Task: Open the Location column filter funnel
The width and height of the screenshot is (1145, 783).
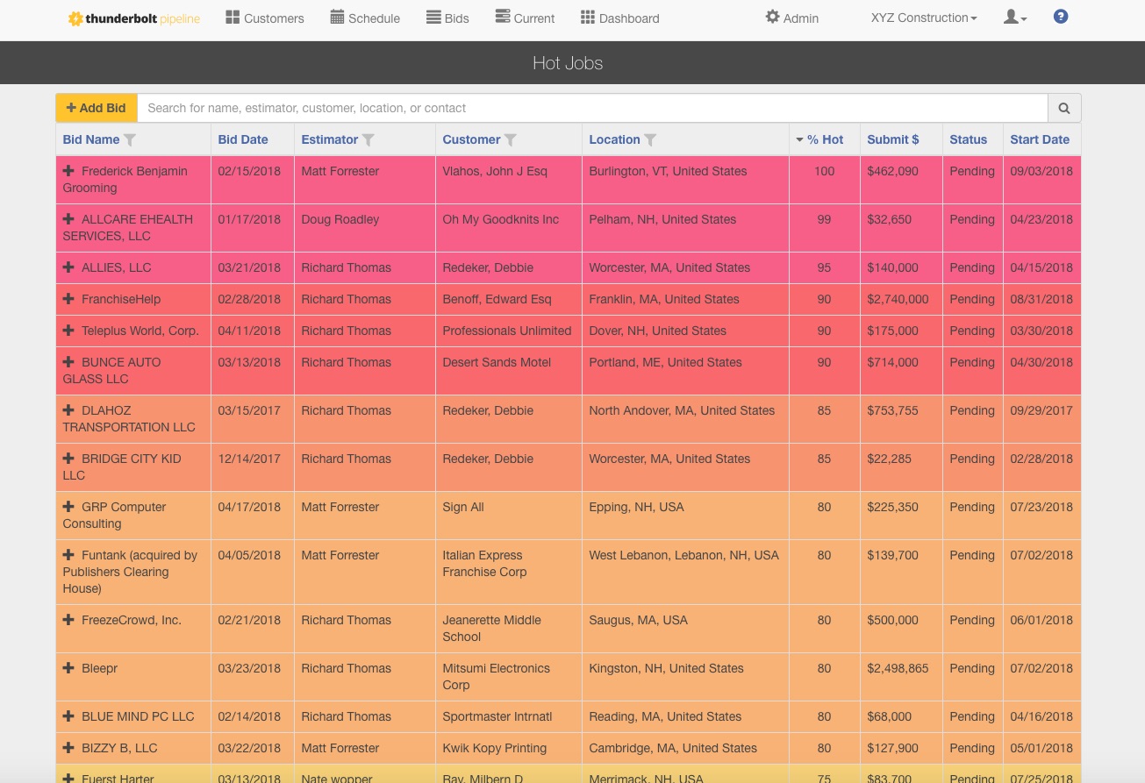Action: 650,139
